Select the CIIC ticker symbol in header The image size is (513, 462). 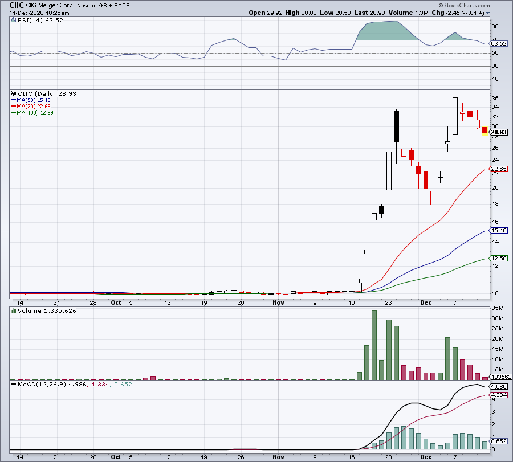coord(17,5)
